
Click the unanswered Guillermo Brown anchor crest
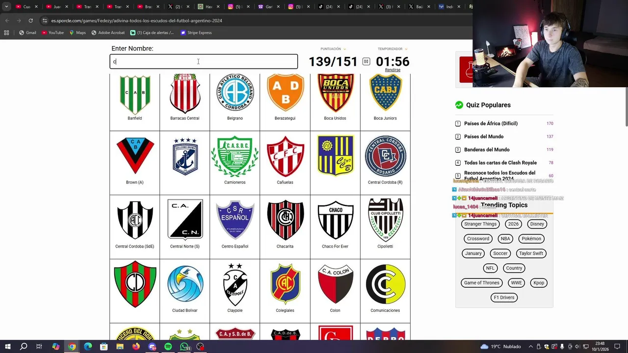pos(185,156)
